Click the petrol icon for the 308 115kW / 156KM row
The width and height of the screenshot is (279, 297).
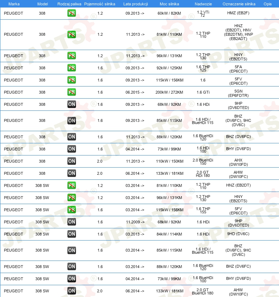coord(72,80)
